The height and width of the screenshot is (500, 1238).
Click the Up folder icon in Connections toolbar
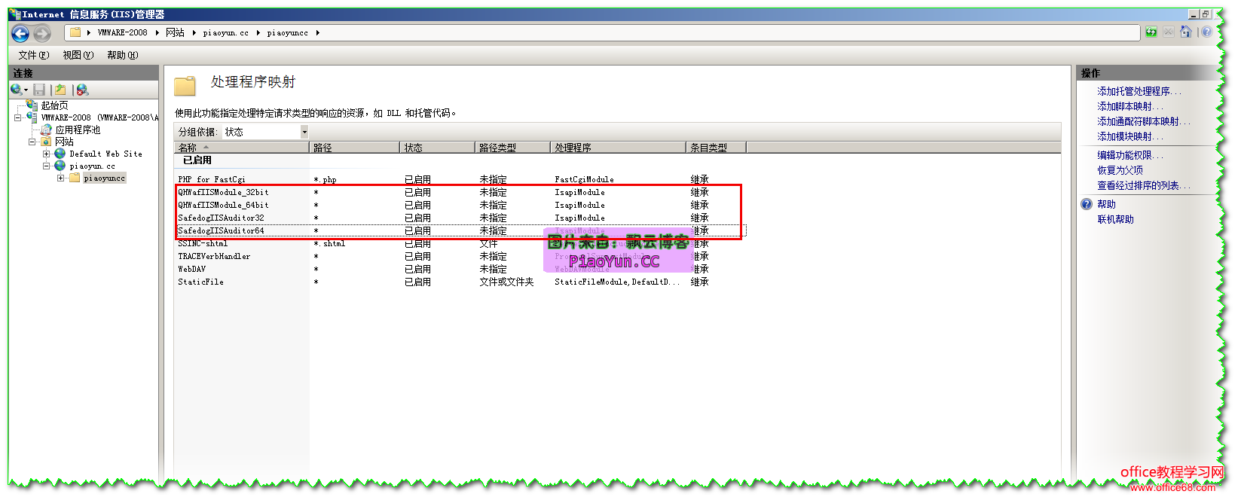[60, 90]
